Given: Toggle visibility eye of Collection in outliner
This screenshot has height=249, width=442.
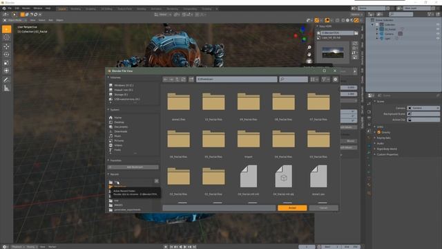Looking at the screenshot, I should 438,25.
